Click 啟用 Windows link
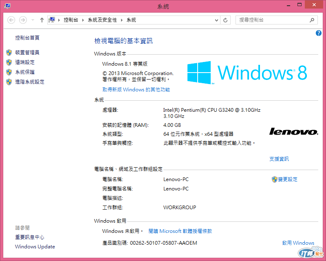The height and width of the screenshot is (261, 326). click(x=298, y=243)
